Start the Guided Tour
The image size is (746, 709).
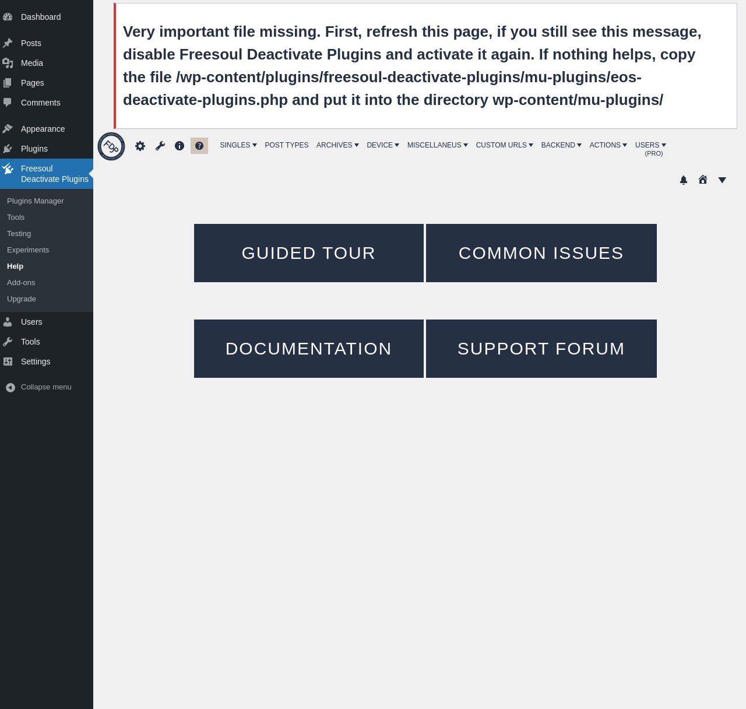309,253
